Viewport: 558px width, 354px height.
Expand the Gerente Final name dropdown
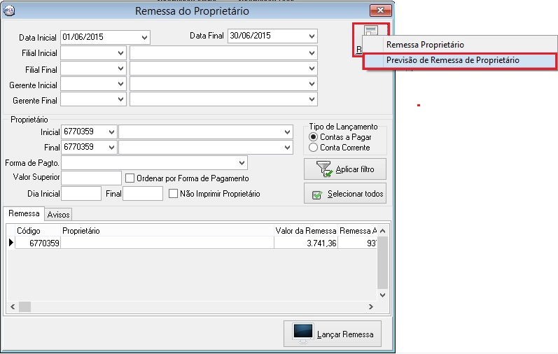[x=312, y=99]
